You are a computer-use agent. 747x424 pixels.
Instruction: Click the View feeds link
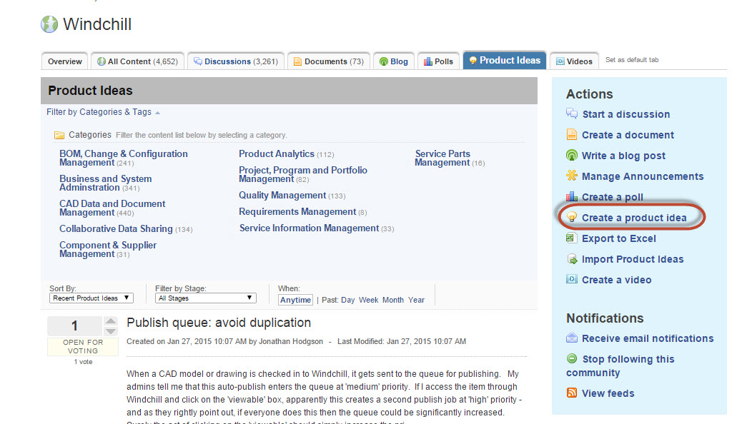(x=608, y=393)
